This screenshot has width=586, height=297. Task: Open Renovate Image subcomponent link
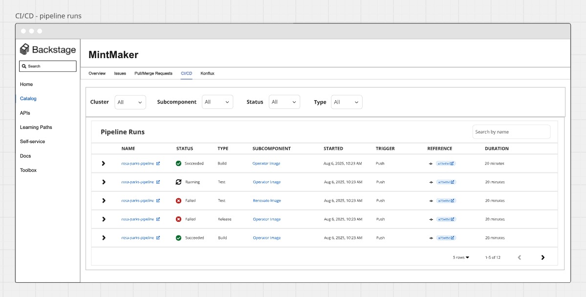(266, 201)
